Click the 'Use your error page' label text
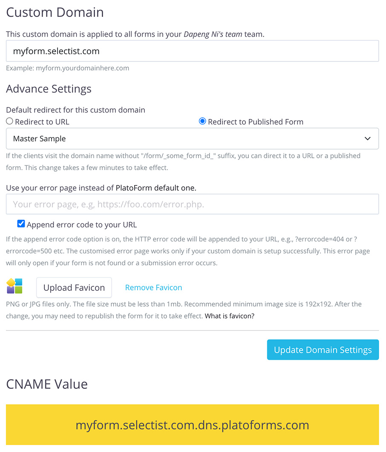This screenshot has width=386, height=452. click(x=101, y=188)
